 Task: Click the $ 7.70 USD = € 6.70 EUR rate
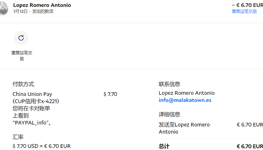click(x=42, y=146)
